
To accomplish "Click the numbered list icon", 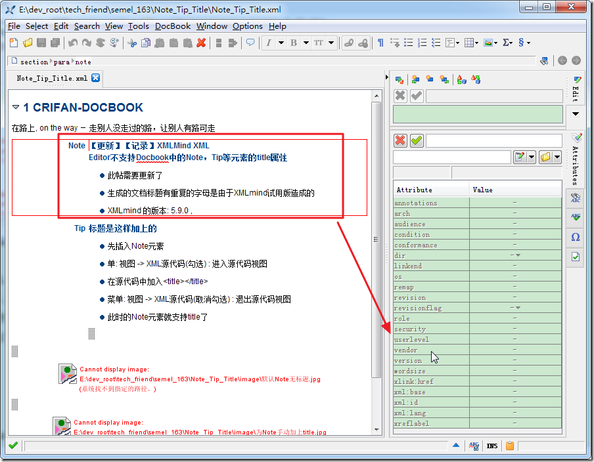I will pos(422,43).
